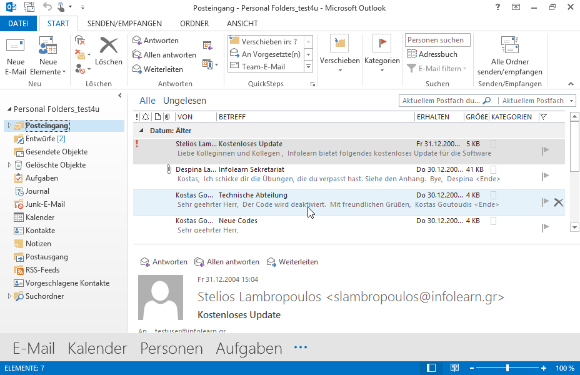Flag the Technische Abteilung message
This screenshot has height=375, width=580.
tap(545, 202)
